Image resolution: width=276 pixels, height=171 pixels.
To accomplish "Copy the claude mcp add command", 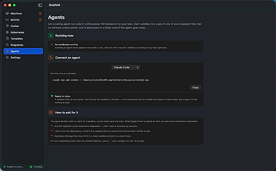I will [x=195, y=87].
